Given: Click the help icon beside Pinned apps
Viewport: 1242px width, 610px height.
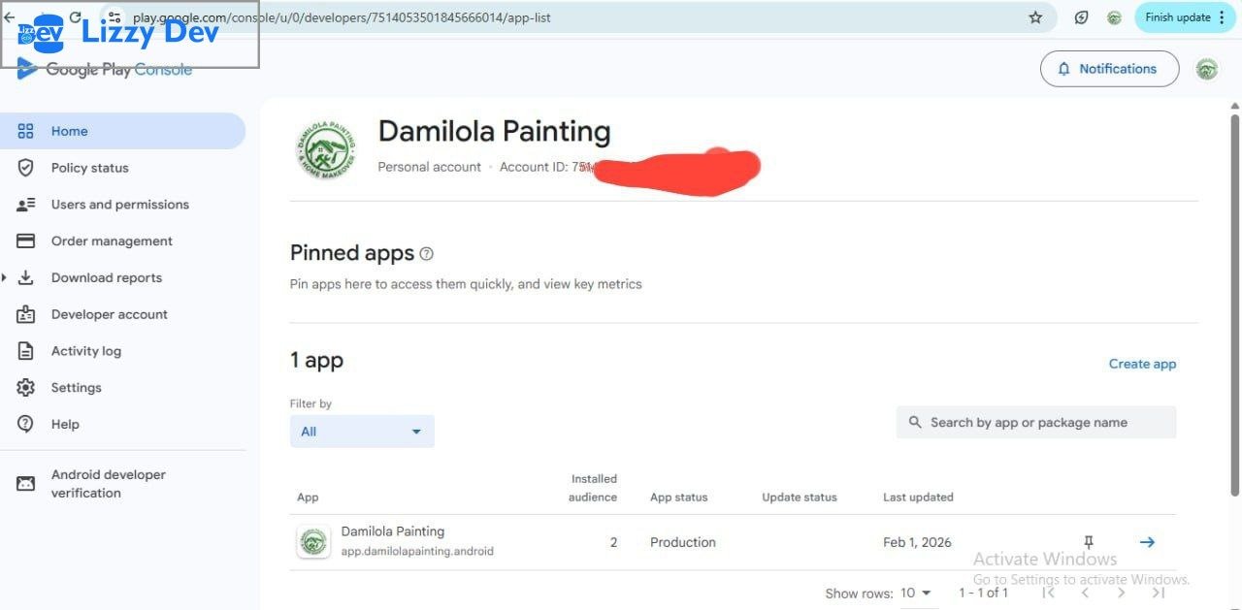Looking at the screenshot, I should (x=426, y=254).
